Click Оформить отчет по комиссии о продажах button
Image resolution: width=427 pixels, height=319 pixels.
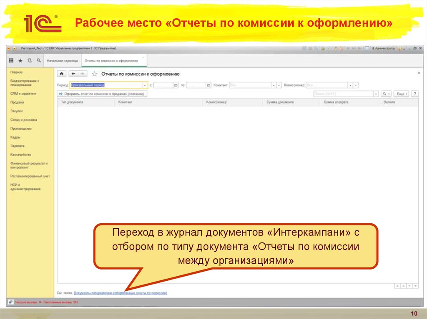click(x=102, y=94)
